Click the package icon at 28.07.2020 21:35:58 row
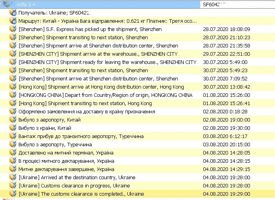Screen dimensions: 275x200 tap(13, 45)
